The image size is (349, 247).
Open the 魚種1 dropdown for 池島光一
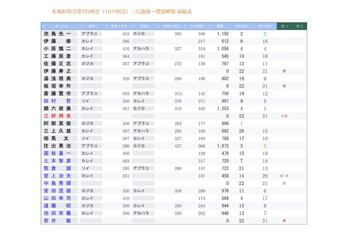[x=91, y=34]
